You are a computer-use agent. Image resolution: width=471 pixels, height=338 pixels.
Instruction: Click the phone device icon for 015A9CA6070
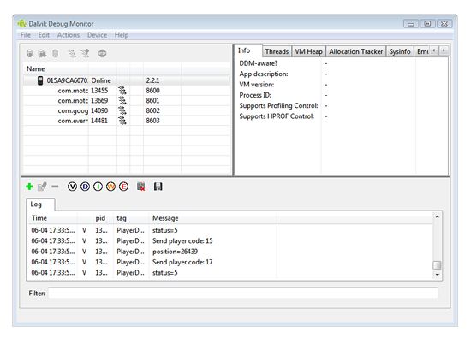40,80
